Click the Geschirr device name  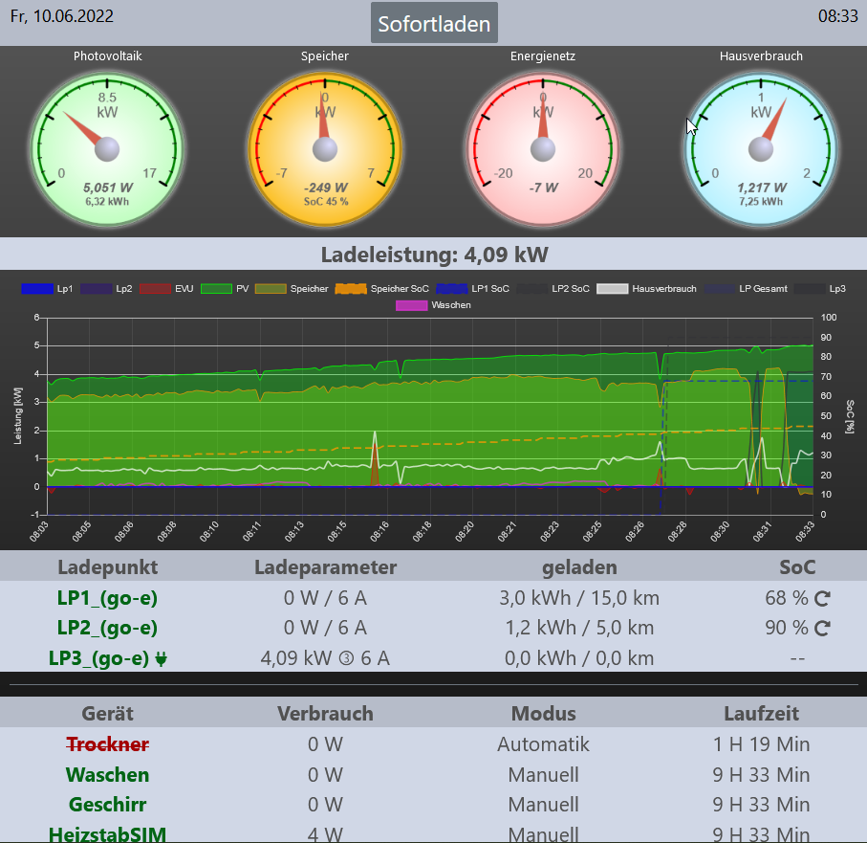tap(107, 805)
